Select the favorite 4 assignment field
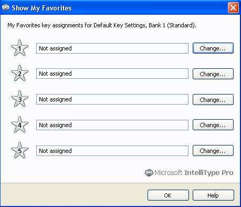Screen dimensions: 241x207 click(x=112, y=125)
